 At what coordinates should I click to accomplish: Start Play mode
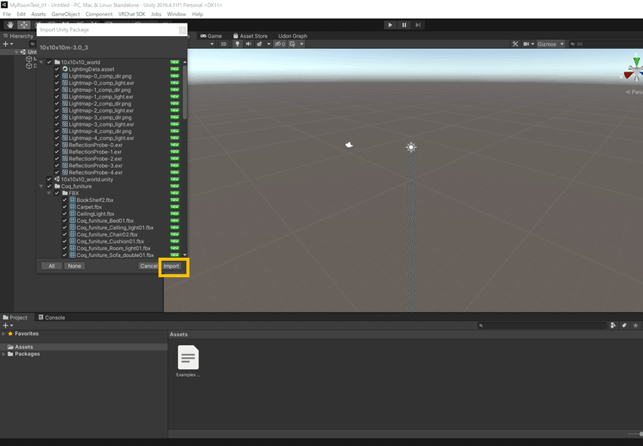tap(390, 25)
